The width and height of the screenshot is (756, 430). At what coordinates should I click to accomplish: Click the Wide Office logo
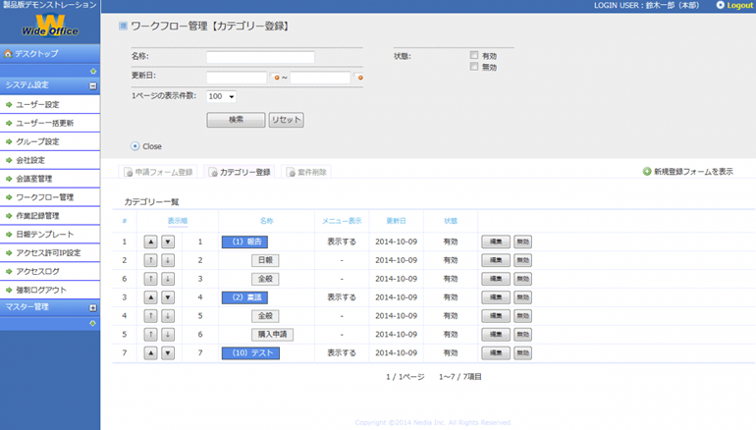click(x=50, y=27)
